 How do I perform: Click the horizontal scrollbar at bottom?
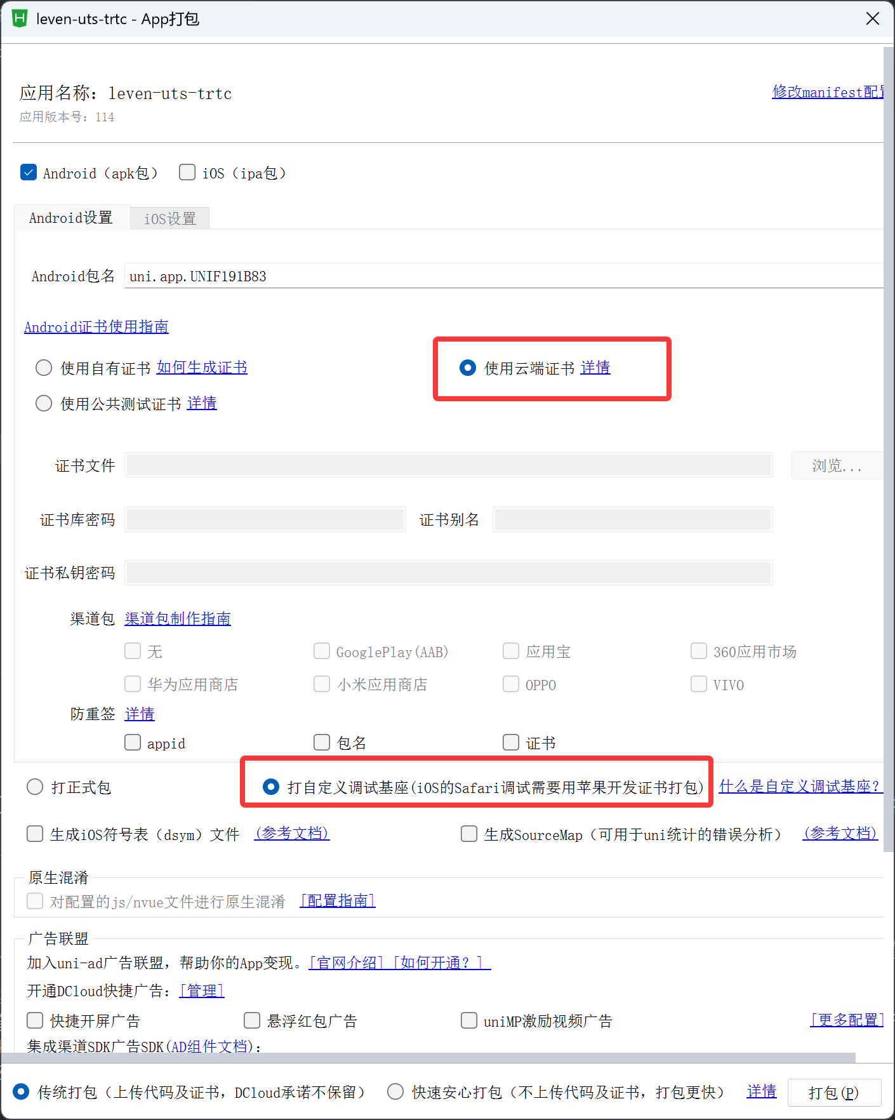pos(428,1058)
